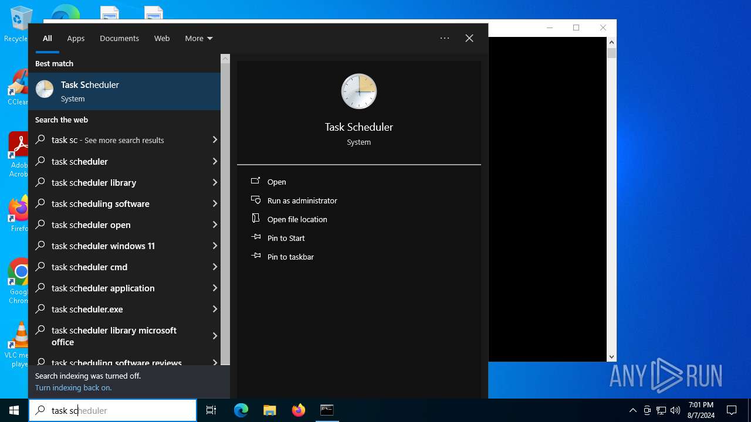Switch to the All search tab
Screen dimensions: 751x422
(x=48, y=38)
